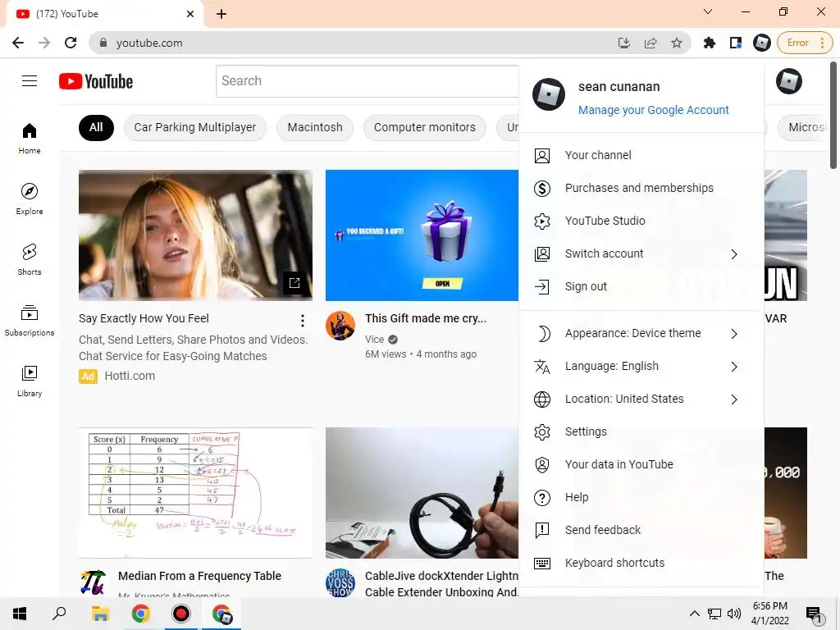Image resolution: width=840 pixels, height=630 pixels.
Task: Expand the Switch account submenu
Action: point(734,254)
